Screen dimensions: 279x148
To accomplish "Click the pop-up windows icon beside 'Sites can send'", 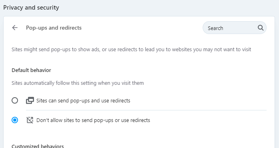I will 30,100.
